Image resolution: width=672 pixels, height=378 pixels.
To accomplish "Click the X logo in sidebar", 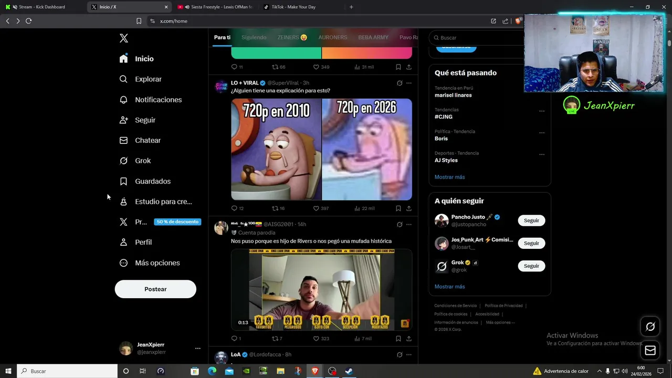I will click(x=123, y=38).
